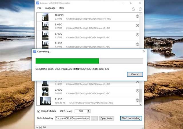This screenshot has height=129, width=183.
Task: Click the clock icon for 7.HEIC
Action: point(137,44)
